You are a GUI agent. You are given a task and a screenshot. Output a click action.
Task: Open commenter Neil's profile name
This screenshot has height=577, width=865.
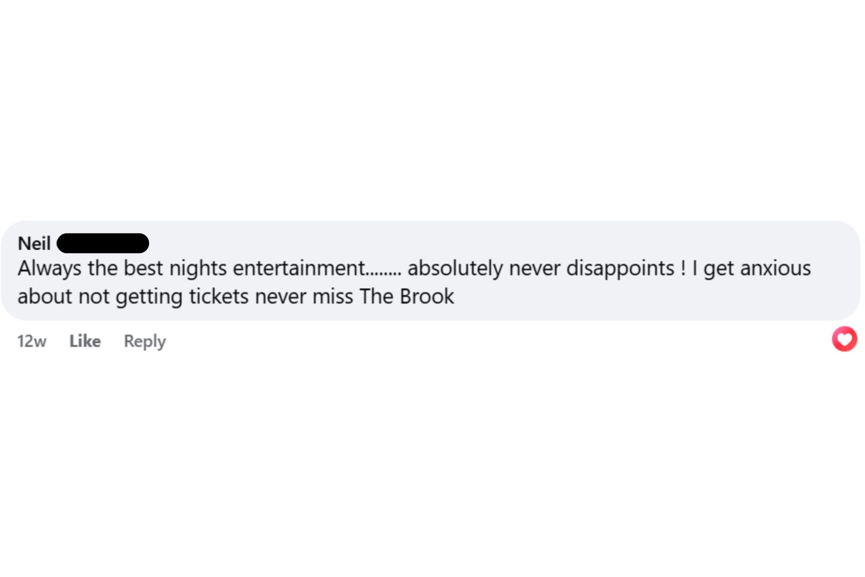pyautogui.click(x=34, y=243)
